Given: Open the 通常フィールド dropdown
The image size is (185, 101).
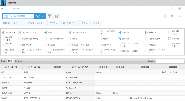Looking at the screenshot, I should coord(13,23).
